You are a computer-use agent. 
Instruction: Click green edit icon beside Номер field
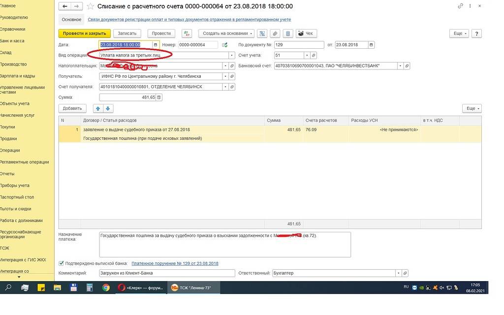point(224,45)
